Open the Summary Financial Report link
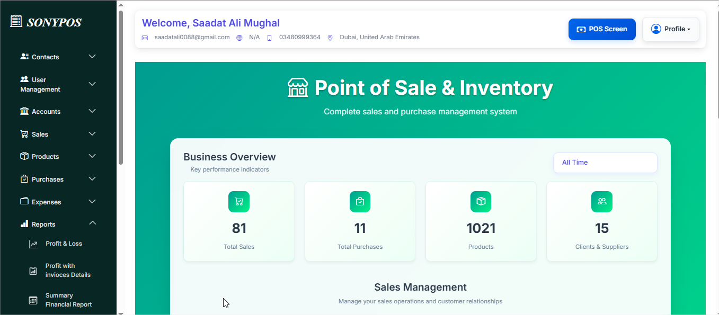Viewport: 719px width, 315px height. point(68,300)
